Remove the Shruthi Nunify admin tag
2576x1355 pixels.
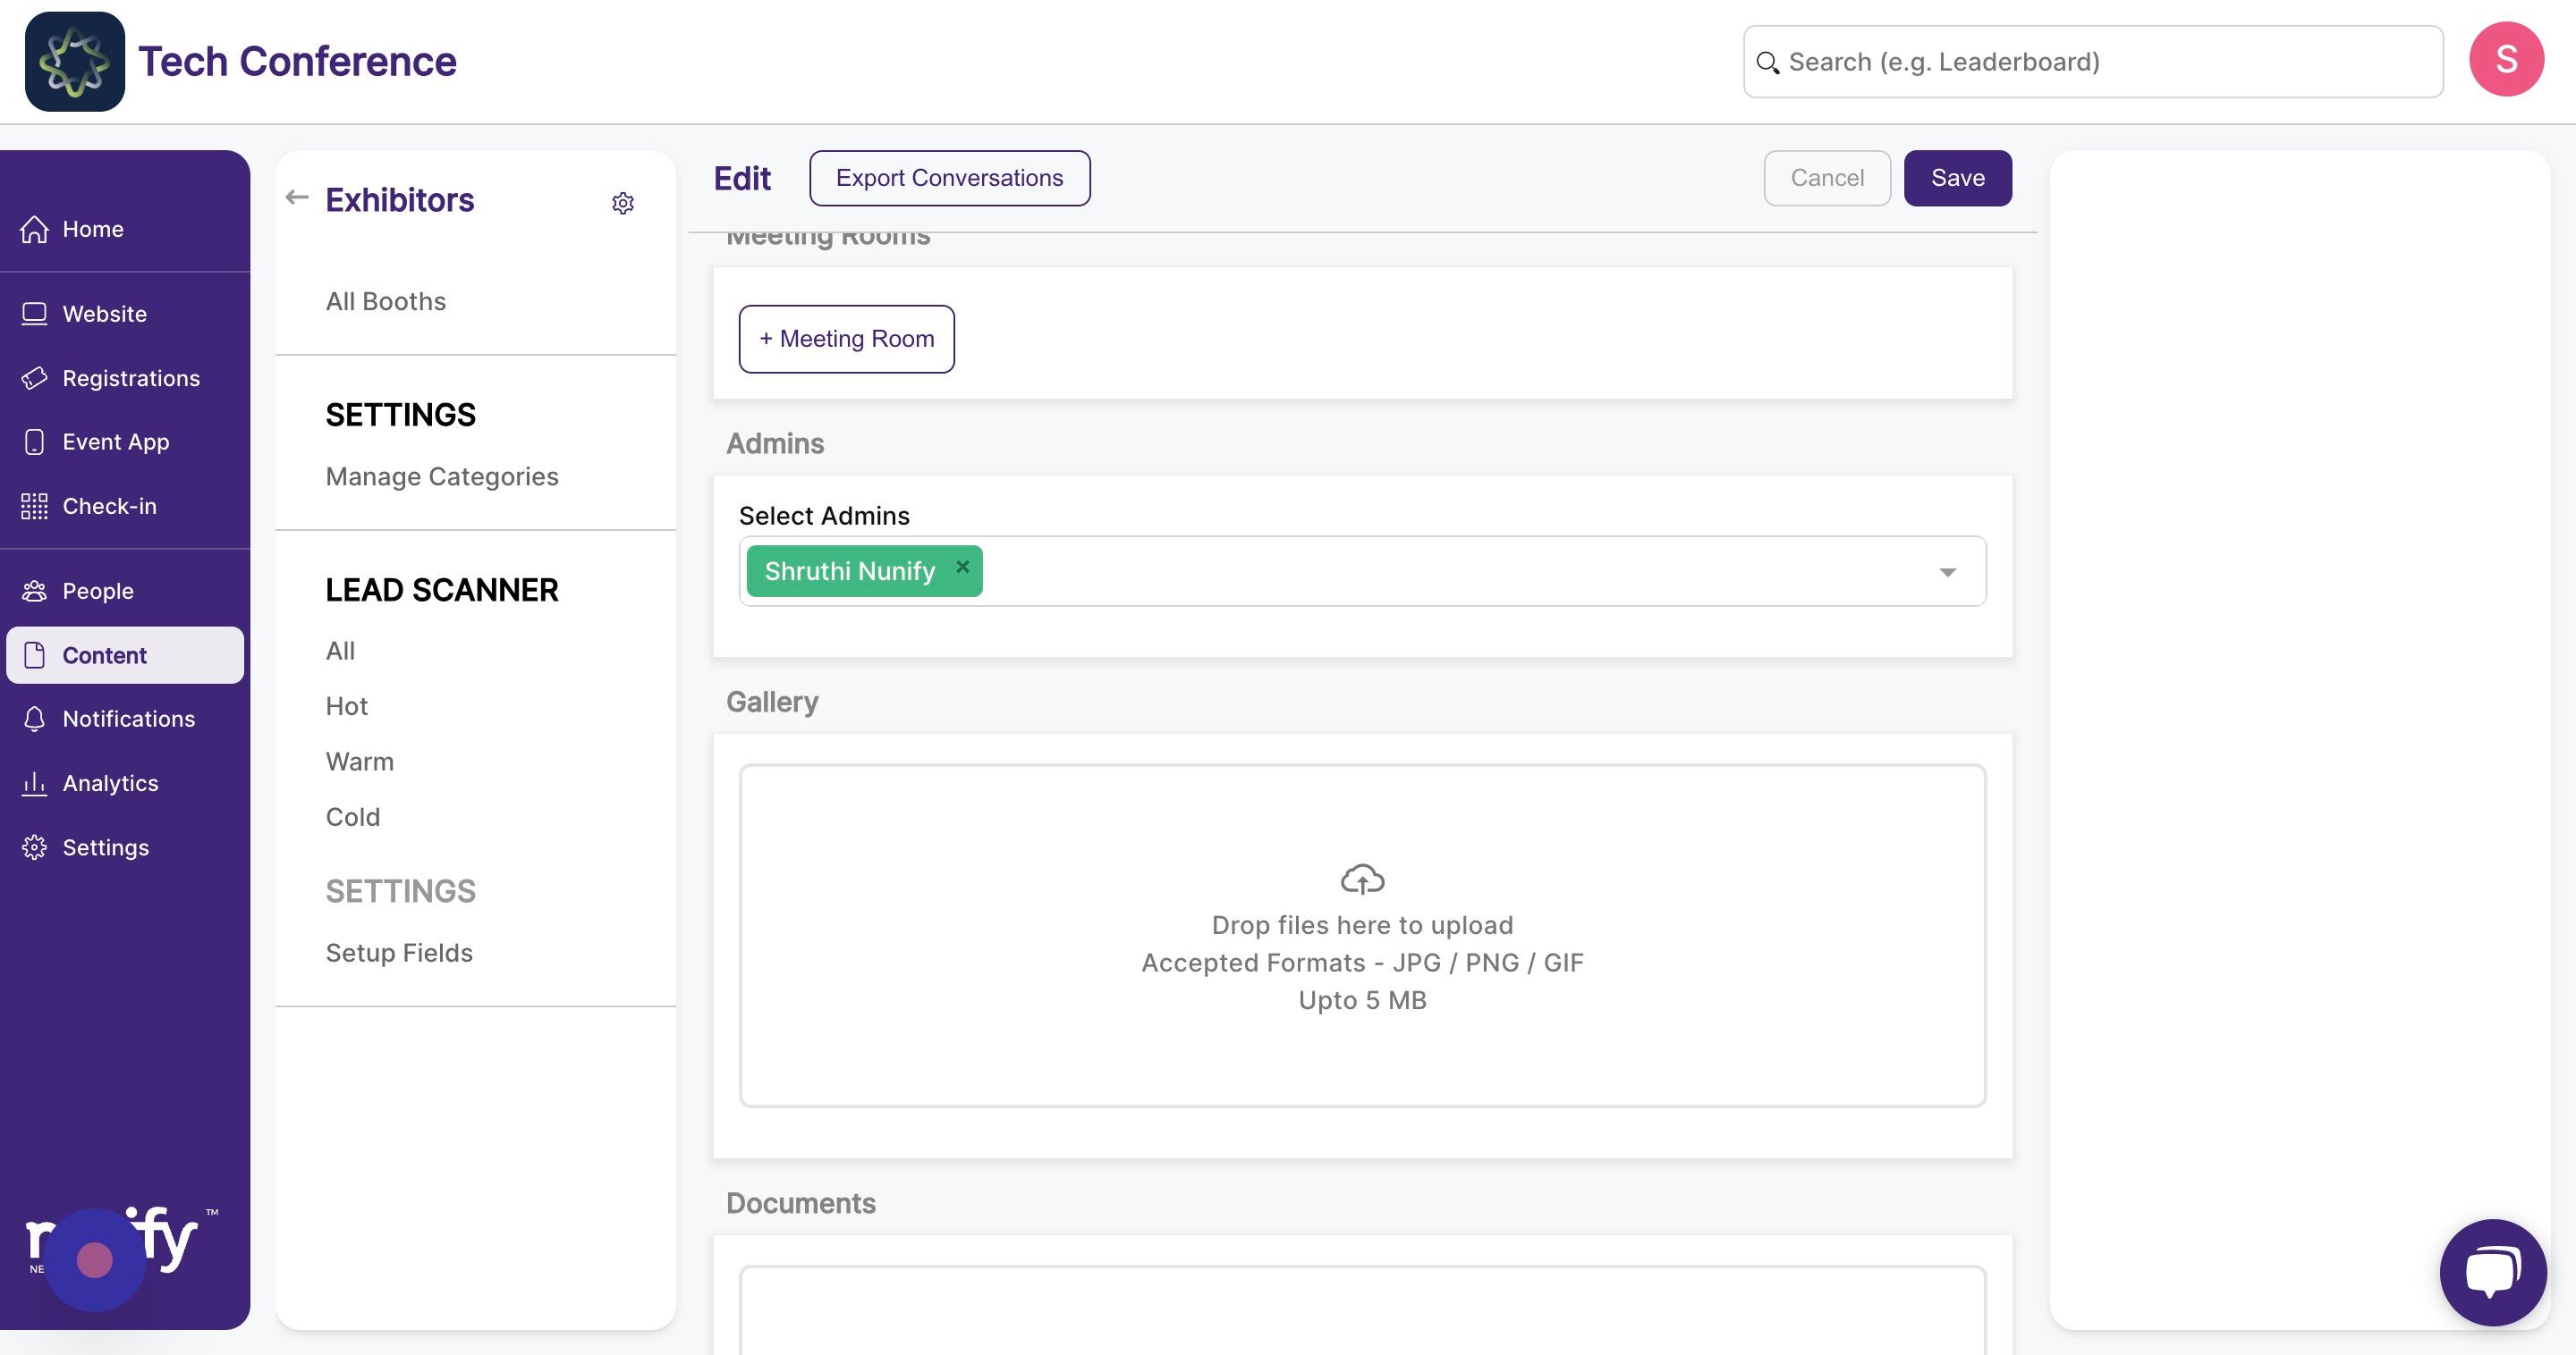pyautogui.click(x=962, y=567)
